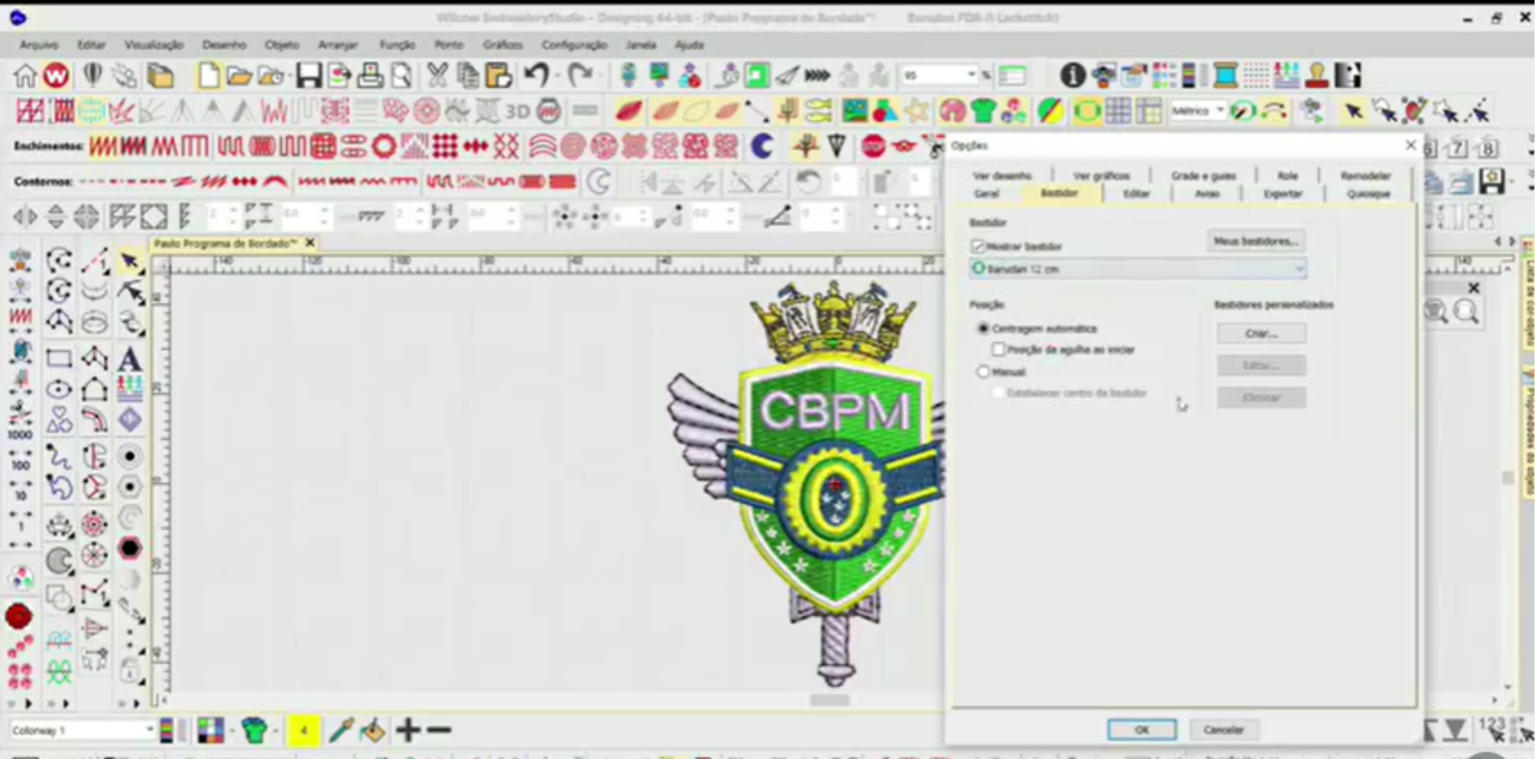Viewport: 1535px width, 759px height.
Task: Open the Editar menu
Action: coord(91,45)
